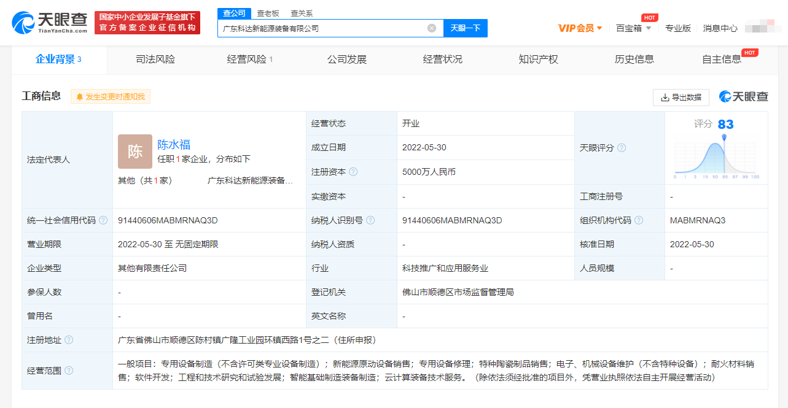Click the 开业 business status value

pyautogui.click(x=411, y=124)
